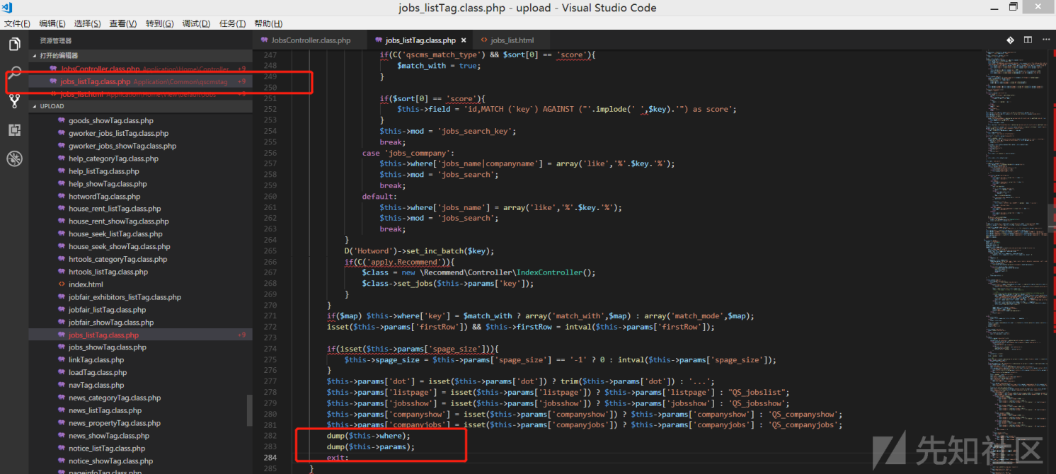The image size is (1056, 474).
Task: Open index.html in the file tree
Action: 86,284
